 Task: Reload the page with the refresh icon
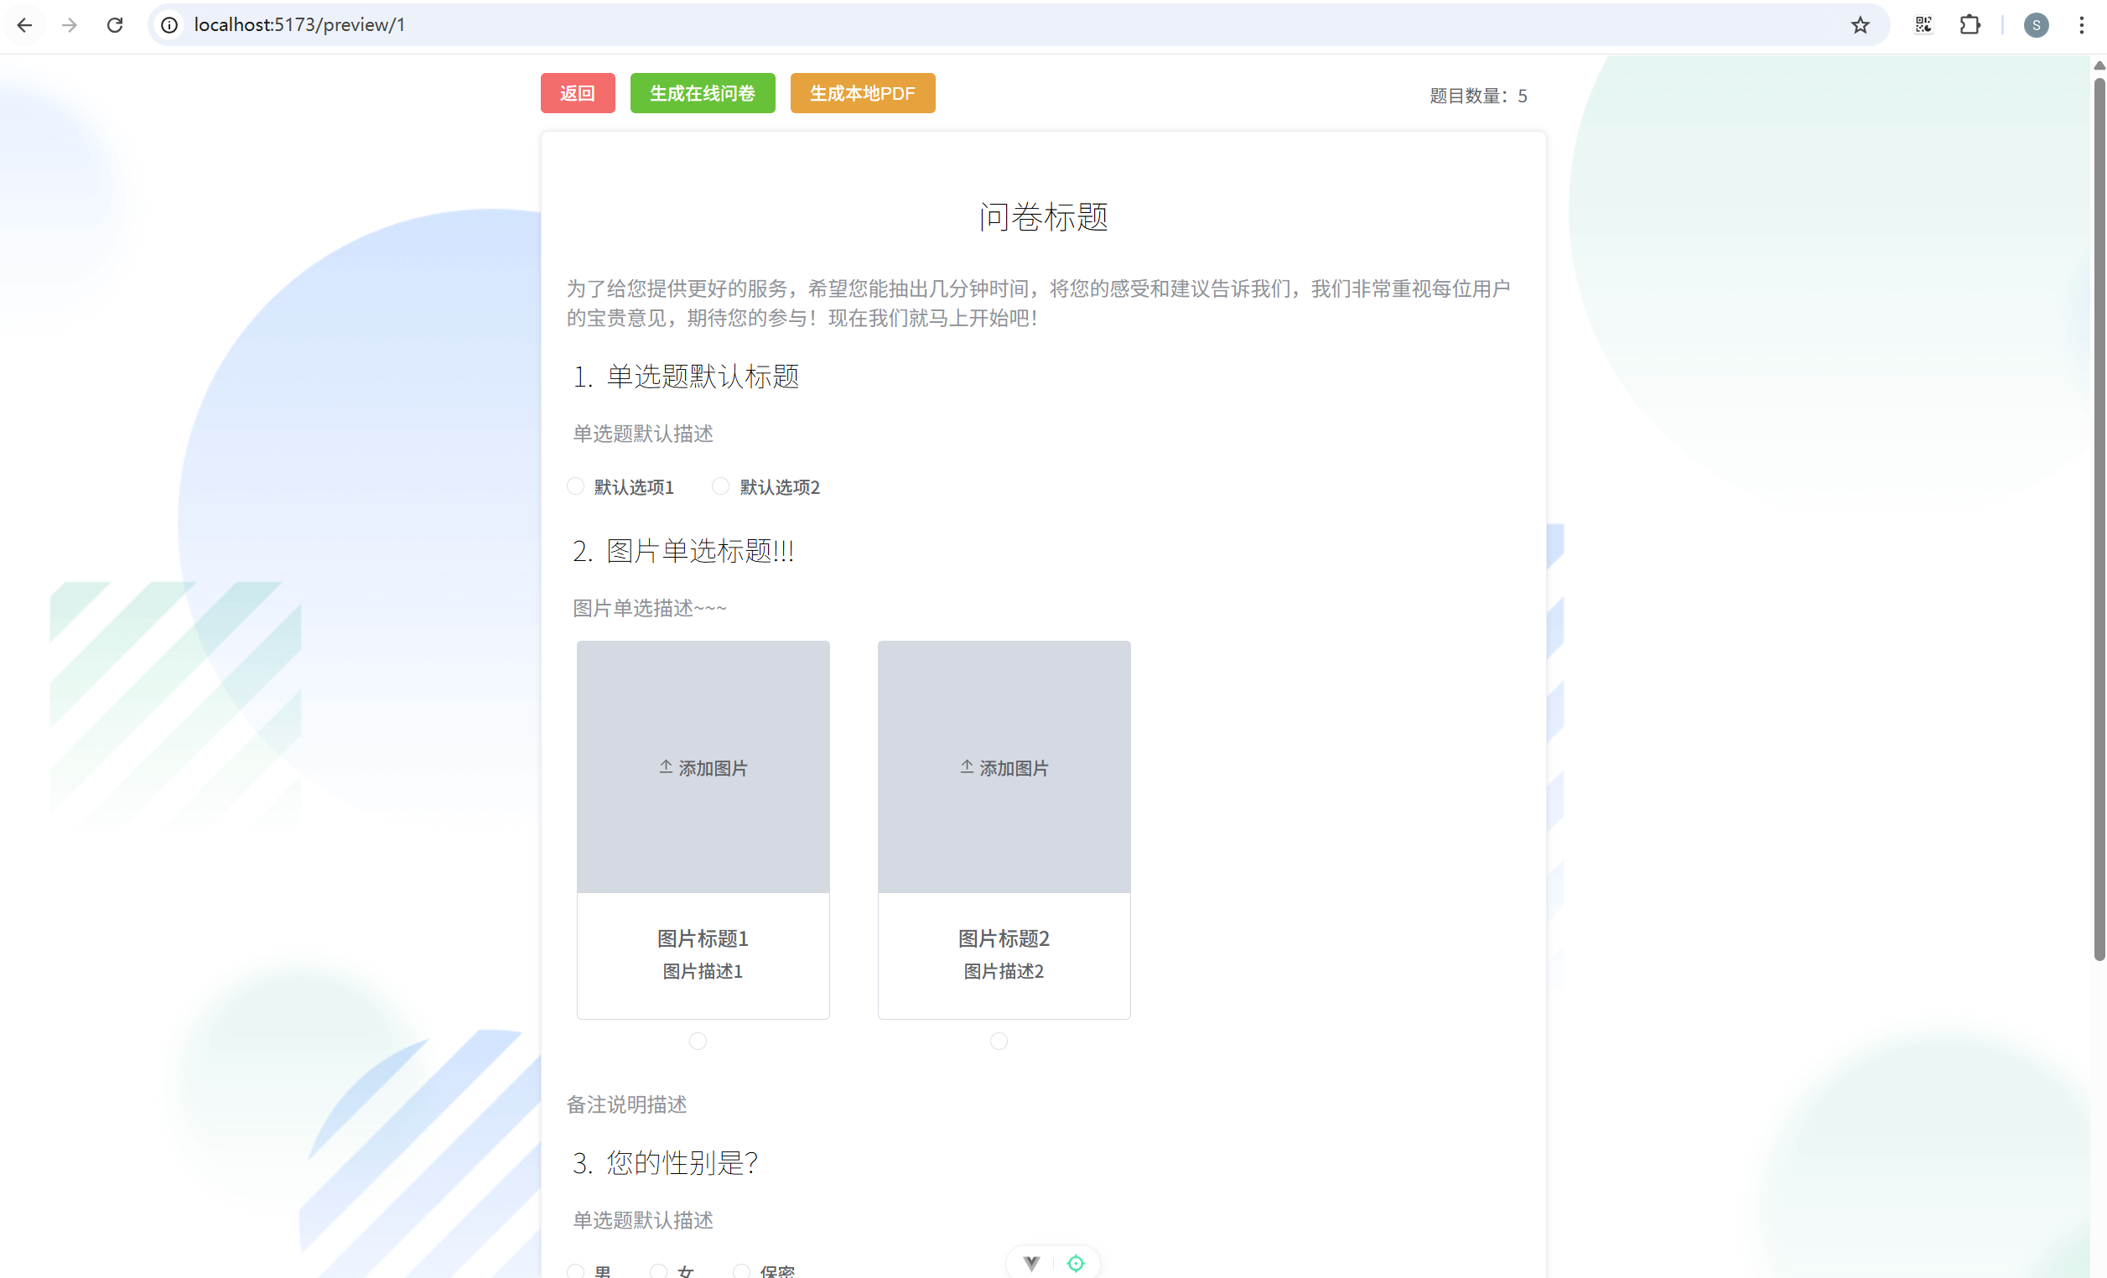(x=115, y=25)
